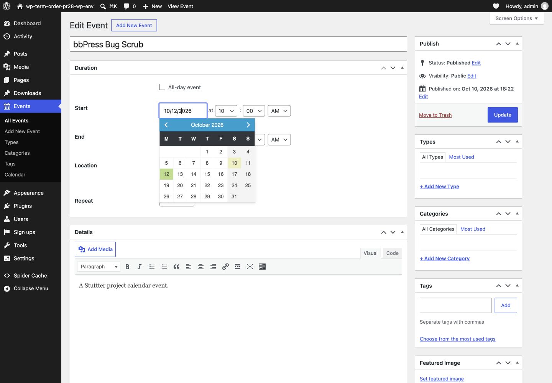Insert a bulleted list
The image size is (552, 383).
pos(152,267)
